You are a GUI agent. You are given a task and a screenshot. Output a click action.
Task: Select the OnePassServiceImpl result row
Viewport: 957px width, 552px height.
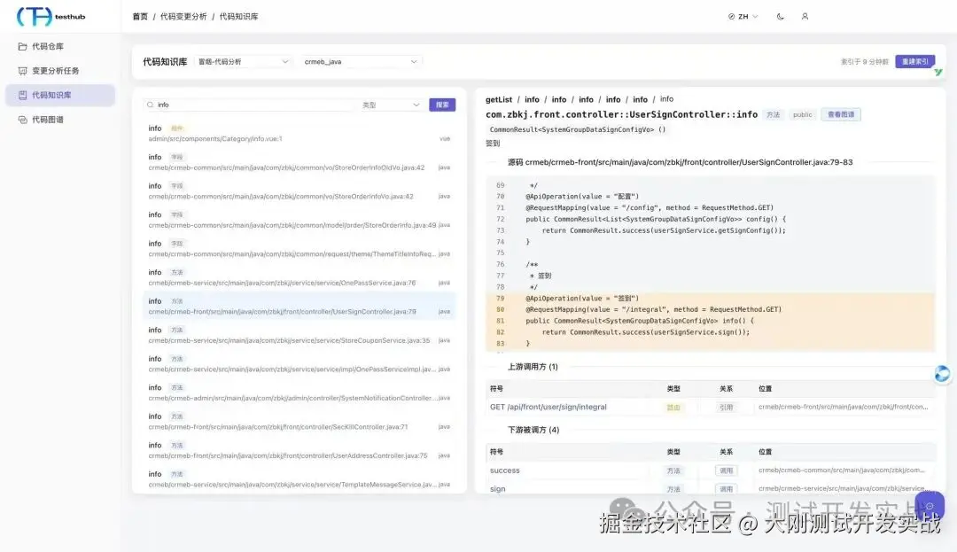tap(300, 363)
